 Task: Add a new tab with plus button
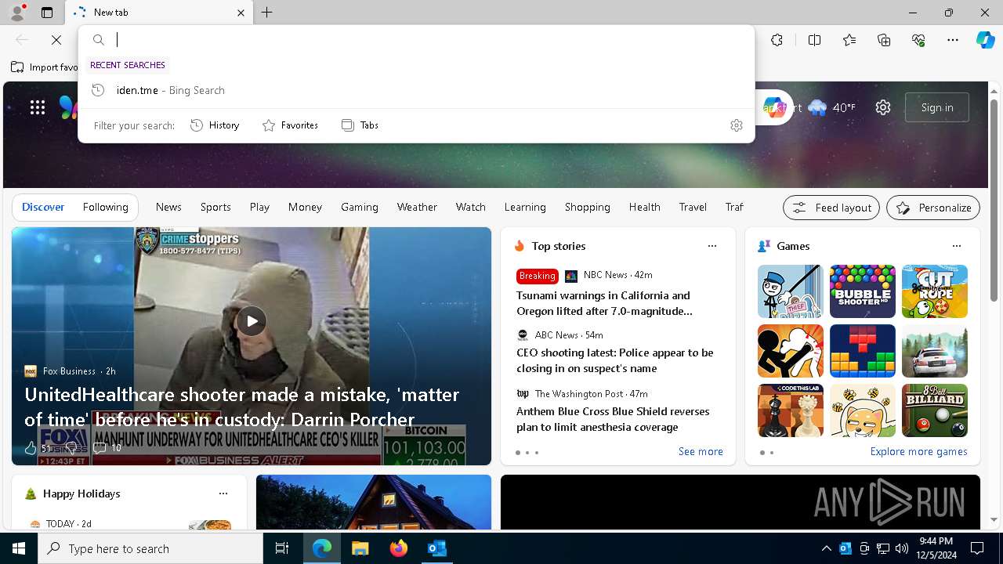267,13
